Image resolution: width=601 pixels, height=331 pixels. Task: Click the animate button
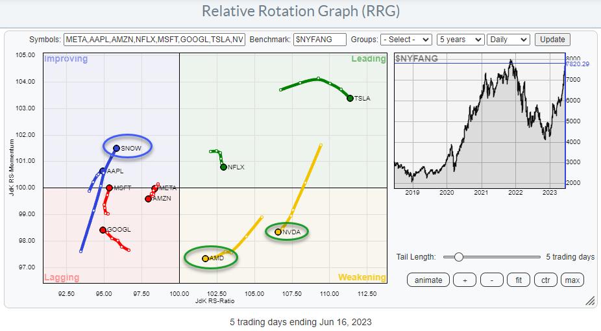click(x=428, y=280)
